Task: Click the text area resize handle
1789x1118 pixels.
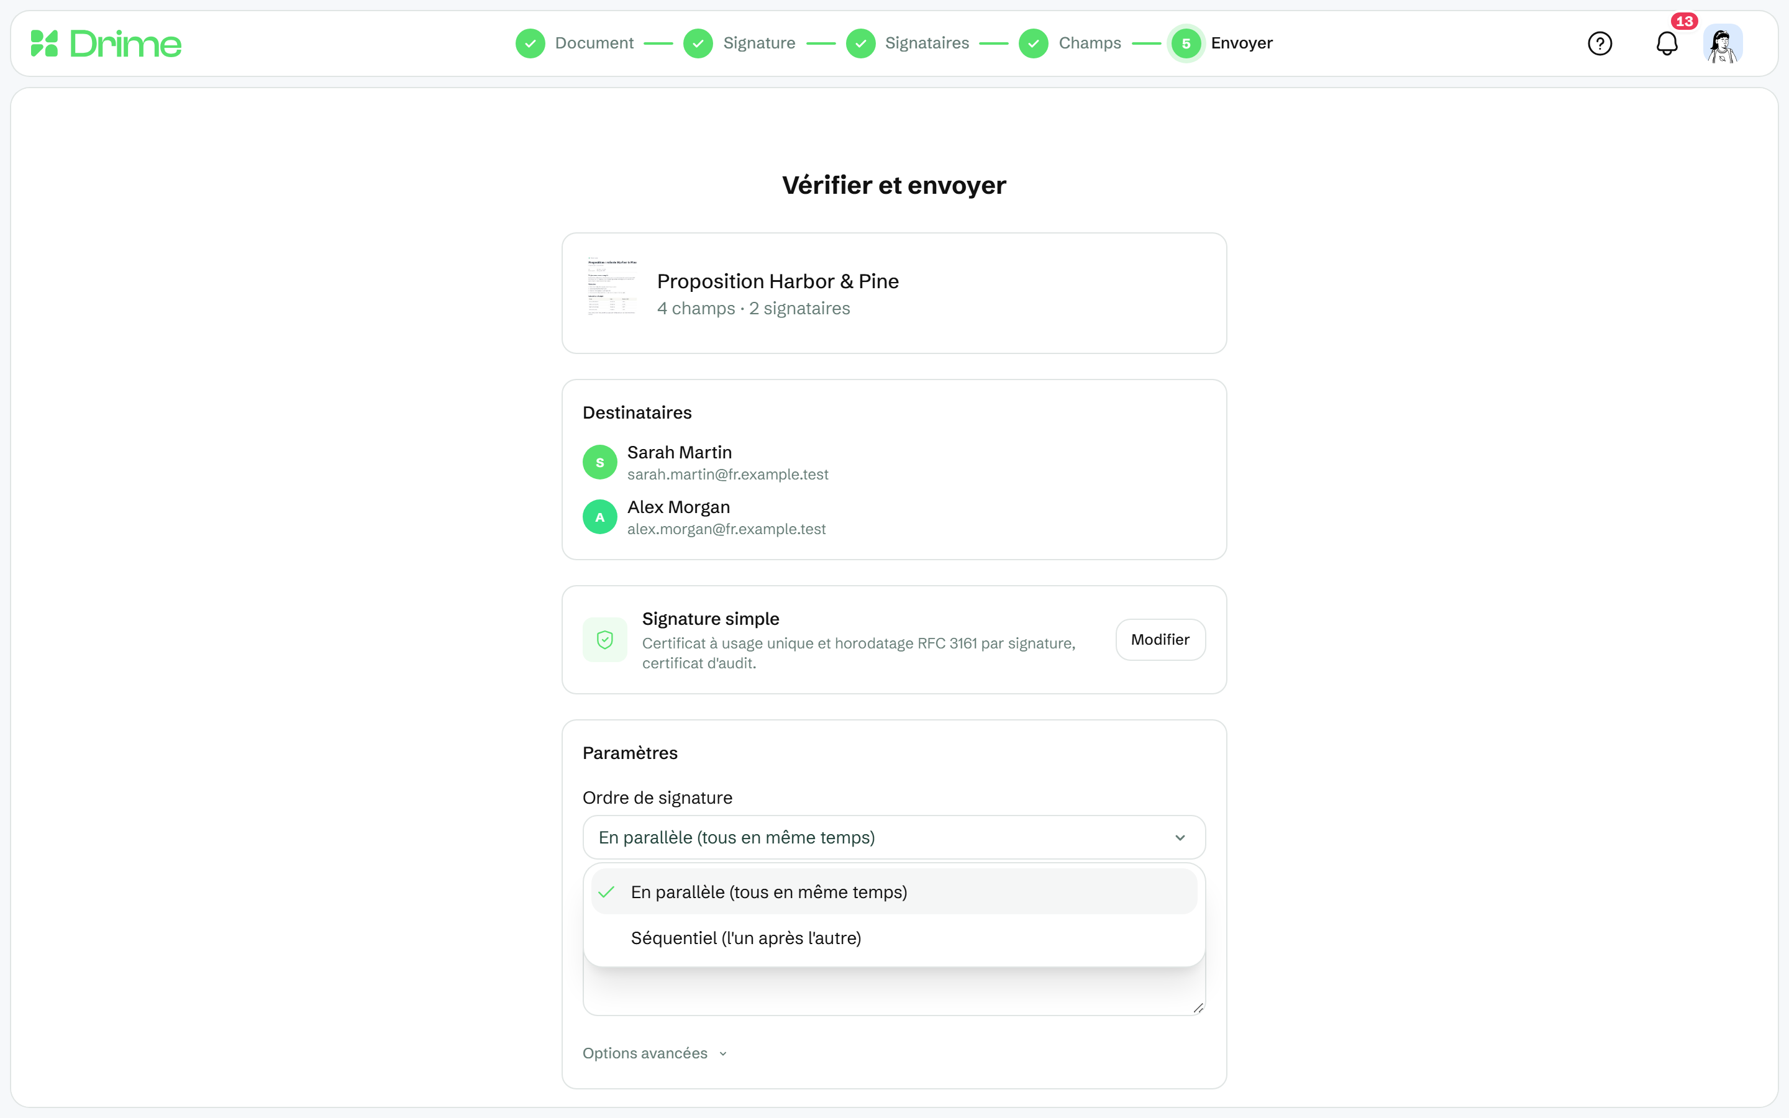Action: (x=1198, y=1008)
